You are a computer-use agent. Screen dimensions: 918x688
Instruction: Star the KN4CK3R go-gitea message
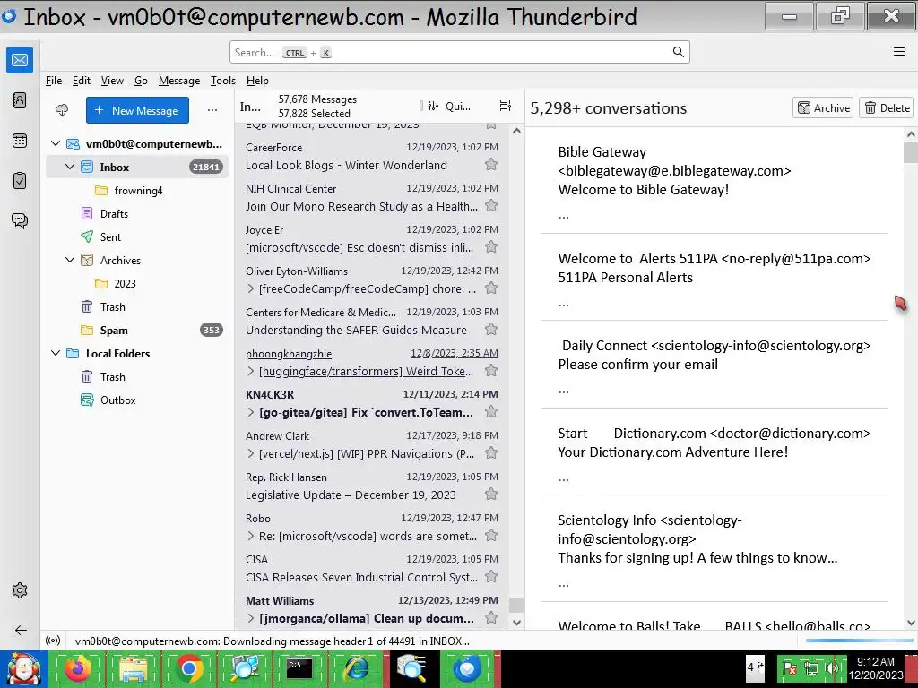491,412
